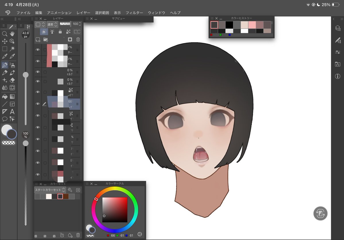Select the Blend droplets tool
344x240 pixels.
5,88
